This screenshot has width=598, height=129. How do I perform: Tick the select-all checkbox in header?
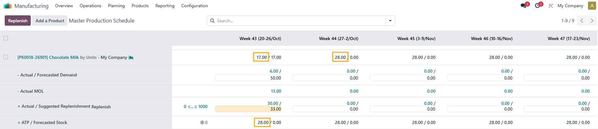(x=6, y=38)
